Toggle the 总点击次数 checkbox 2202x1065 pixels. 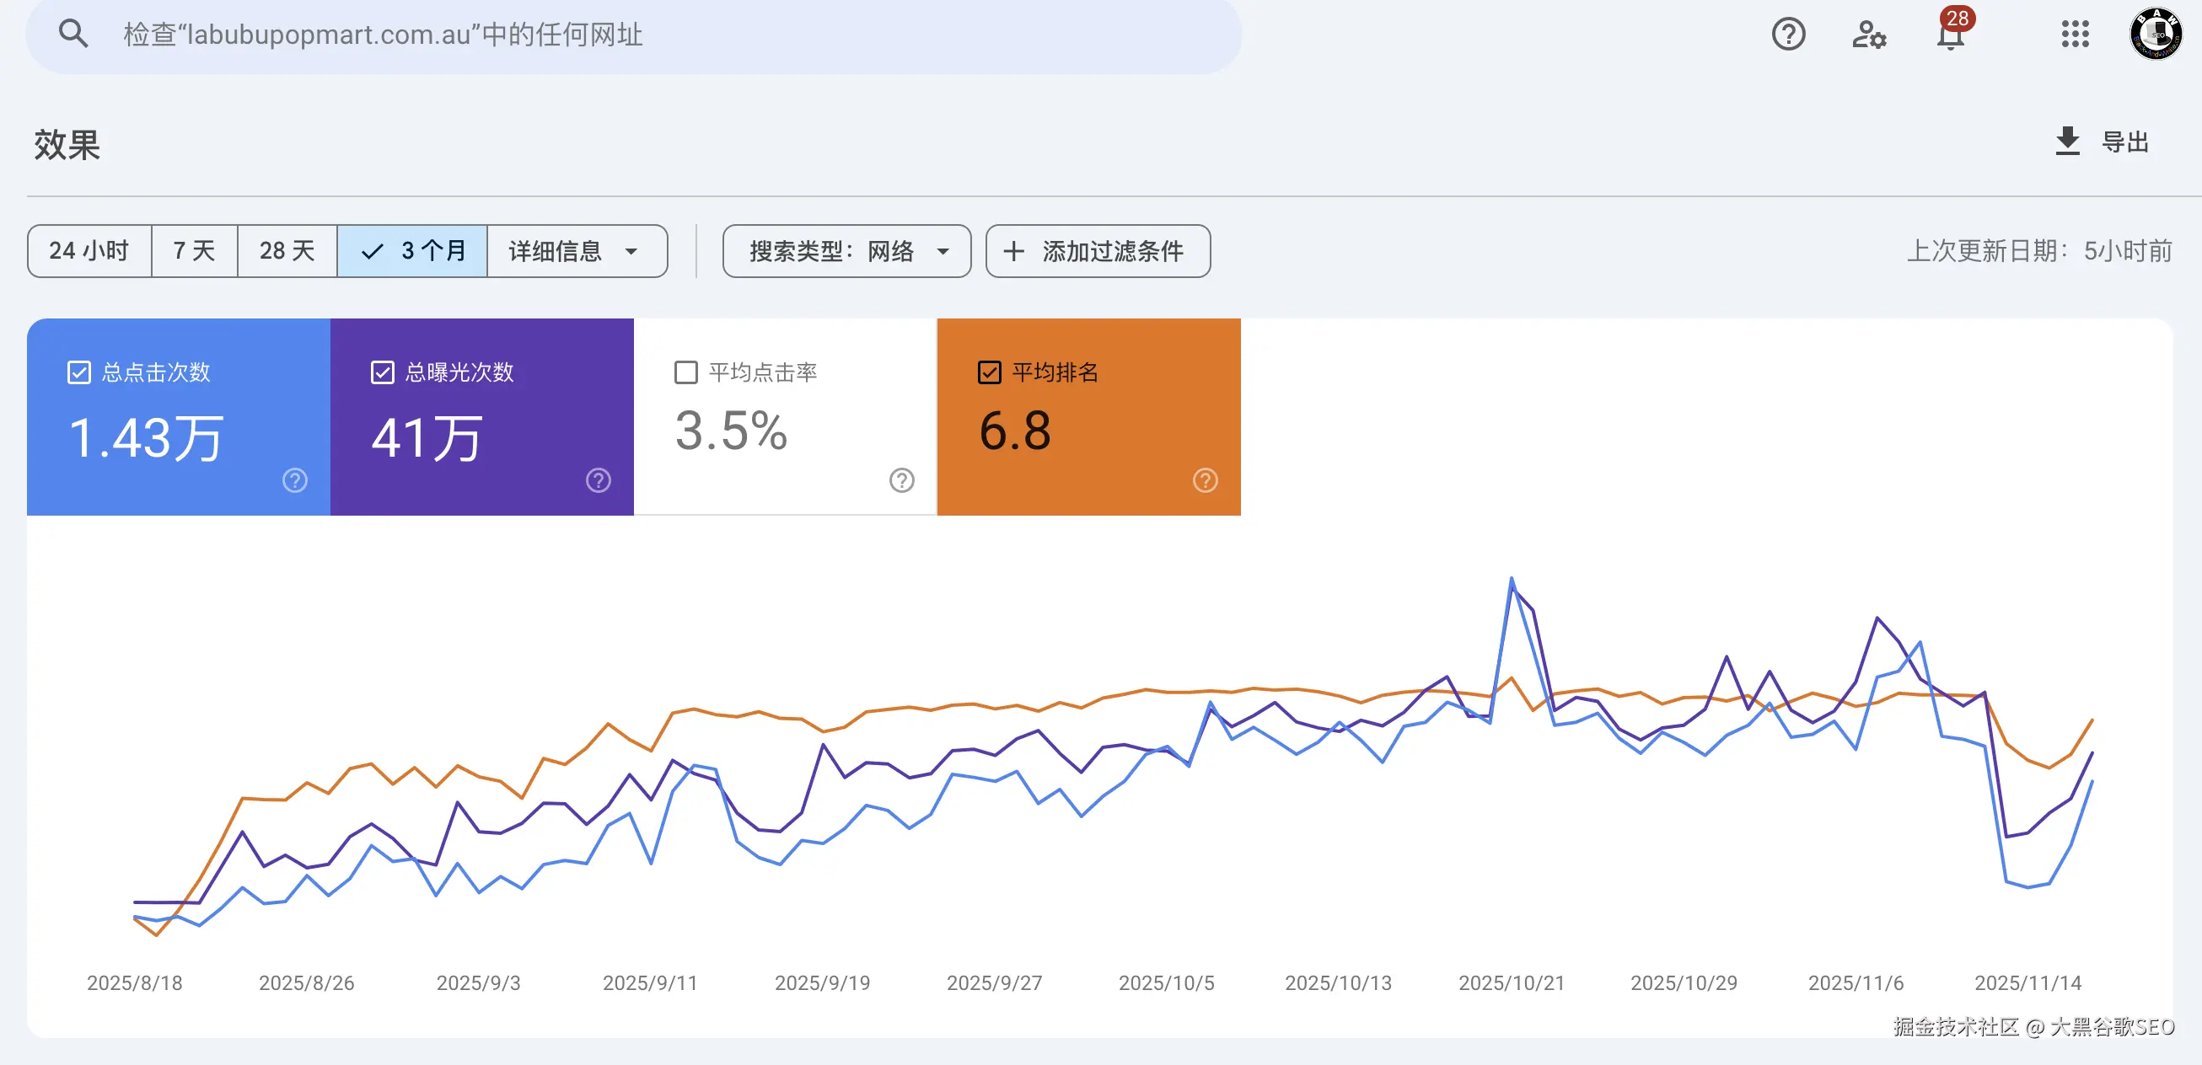[78, 372]
